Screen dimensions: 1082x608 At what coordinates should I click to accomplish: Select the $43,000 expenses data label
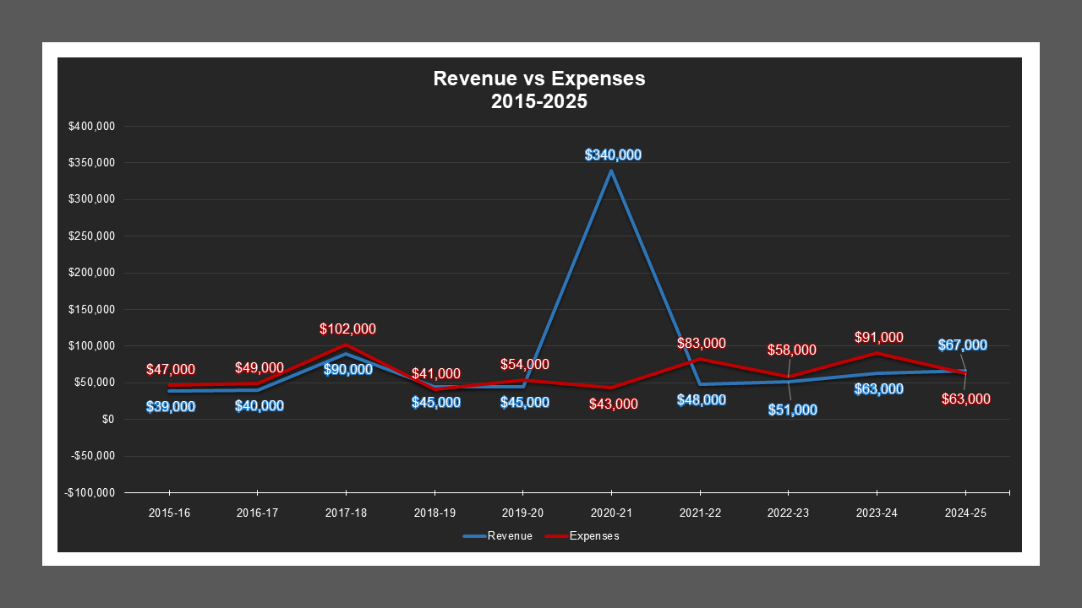613,404
